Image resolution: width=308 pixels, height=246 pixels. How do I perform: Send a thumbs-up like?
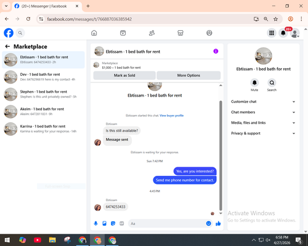point(218,223)
